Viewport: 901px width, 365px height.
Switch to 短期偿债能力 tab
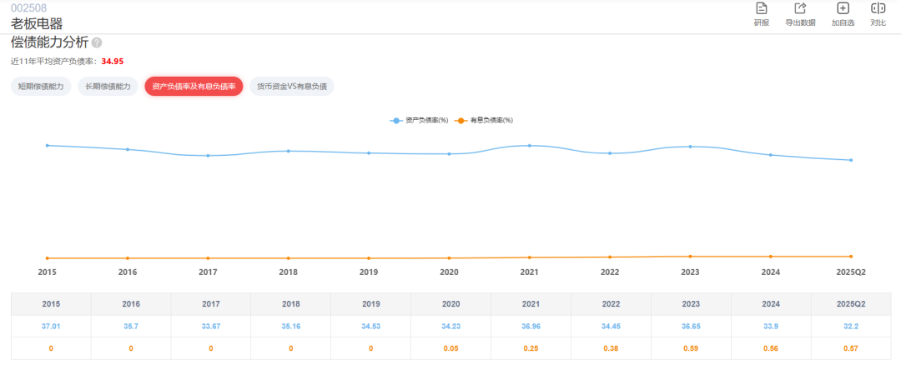41,87
